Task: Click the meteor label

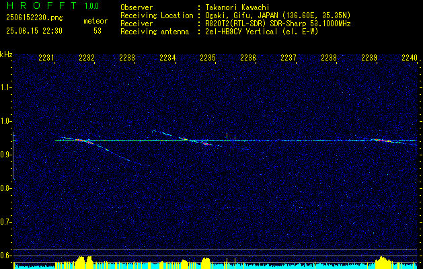Action: pos(95,22)
